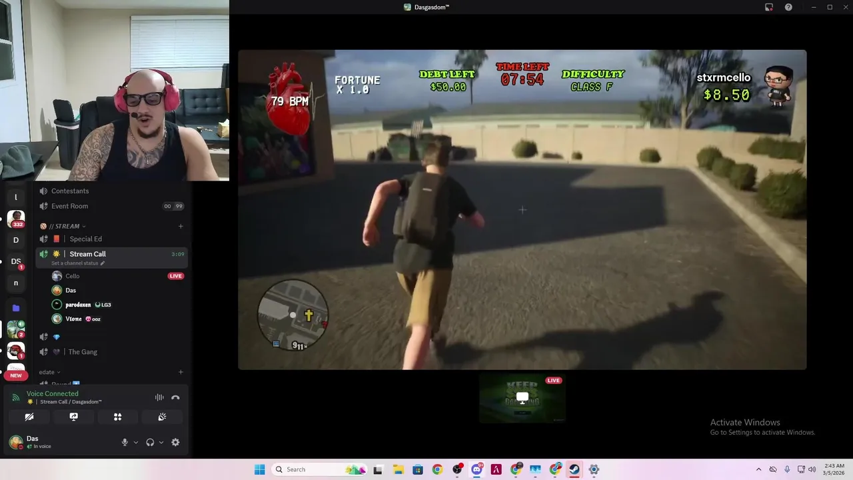Click the LIVE badge beside Cello
The height and width of the screenshot is (480, 853).
coord(176,276)
